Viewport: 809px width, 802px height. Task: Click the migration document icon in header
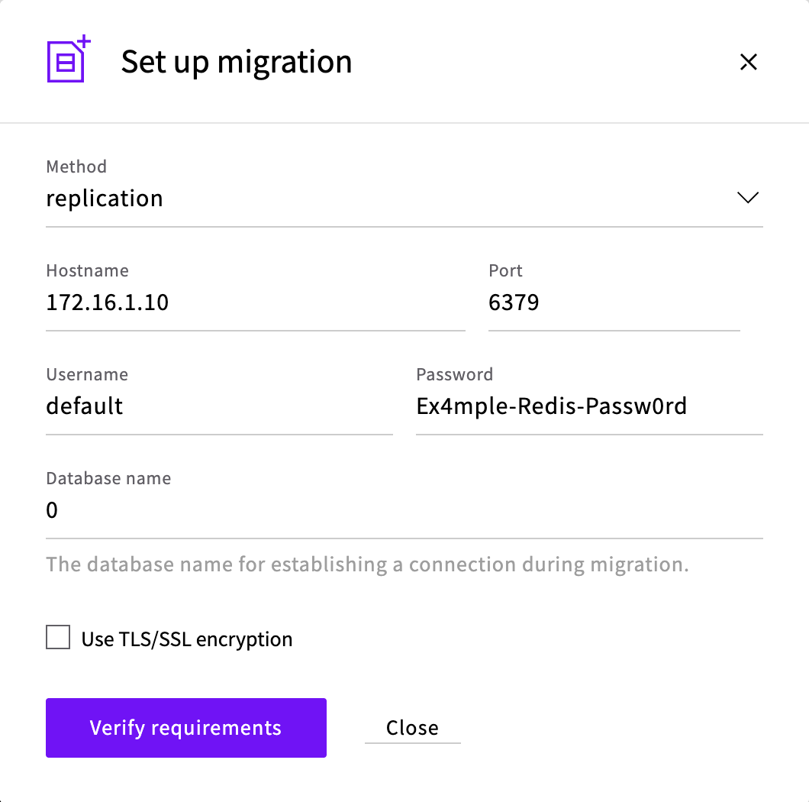[69, 59]
